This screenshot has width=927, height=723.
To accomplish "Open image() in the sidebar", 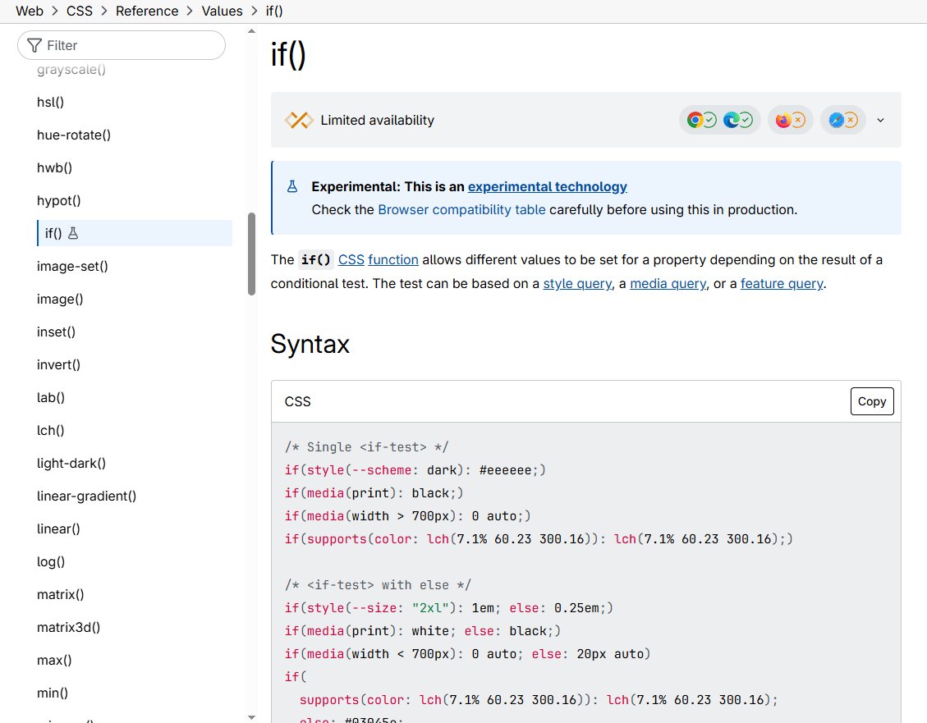I will [x=60, y=299].
